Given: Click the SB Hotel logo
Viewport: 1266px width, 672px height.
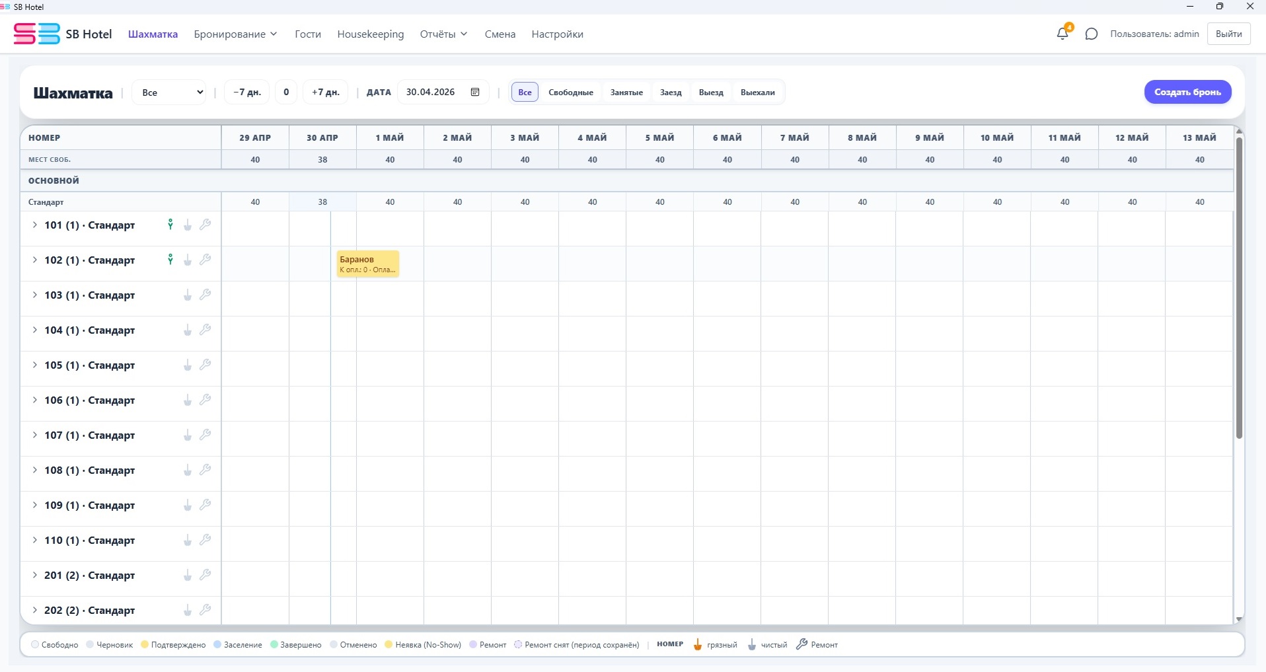Looking at the screenshot, I should pyautogui.click(x=37, y=34).
